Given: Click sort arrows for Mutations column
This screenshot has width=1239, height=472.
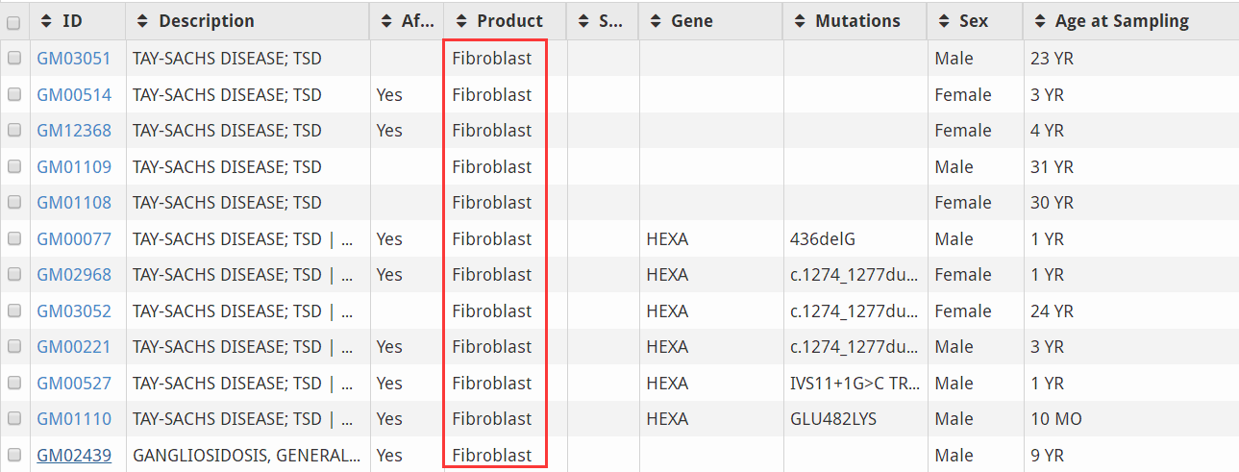Looking at the screenshot, I should coord(800,21).
